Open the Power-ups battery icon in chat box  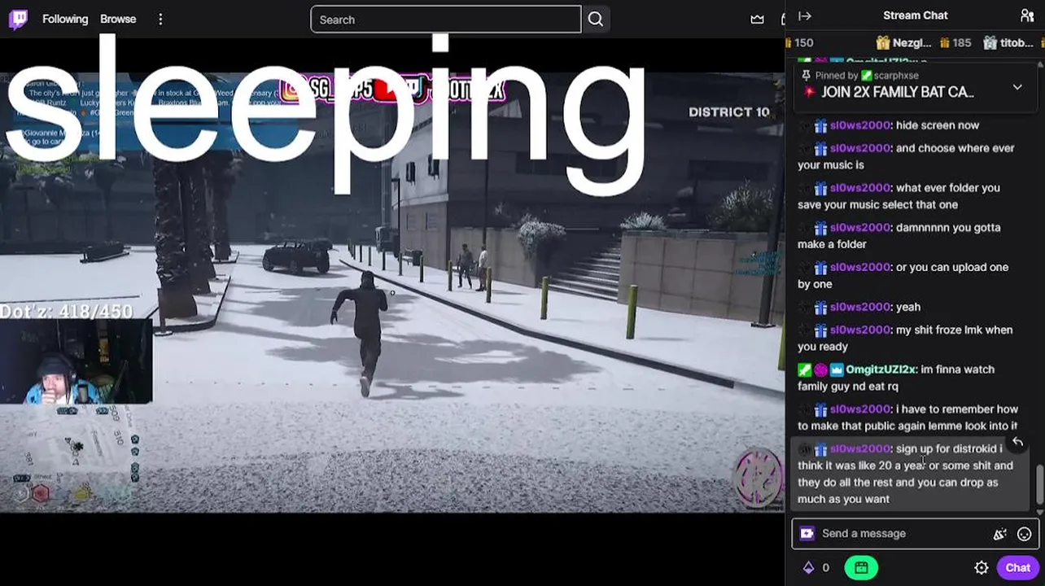pos(807,534)
